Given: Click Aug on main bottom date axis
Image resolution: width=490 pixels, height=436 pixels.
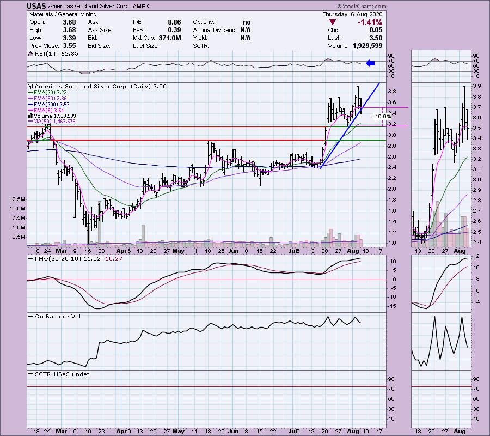Looking at the screenshot, I should coord(353,431).
